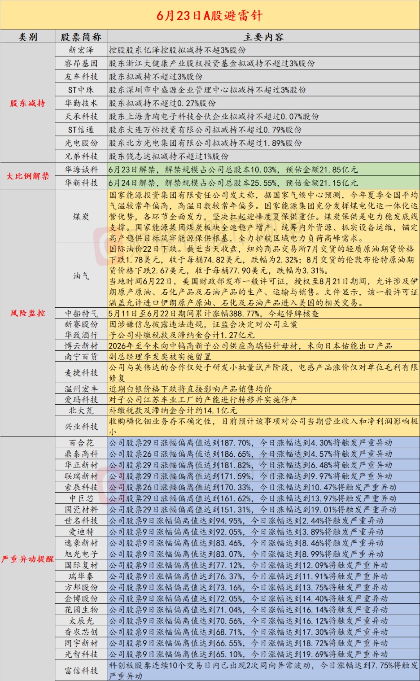Select stock name 华致酒行
420x681 pixels.
(x=81, y=335)
